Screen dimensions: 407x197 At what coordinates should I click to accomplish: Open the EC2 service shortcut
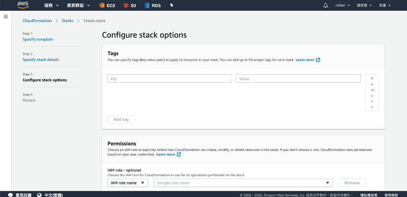[108, 5]
